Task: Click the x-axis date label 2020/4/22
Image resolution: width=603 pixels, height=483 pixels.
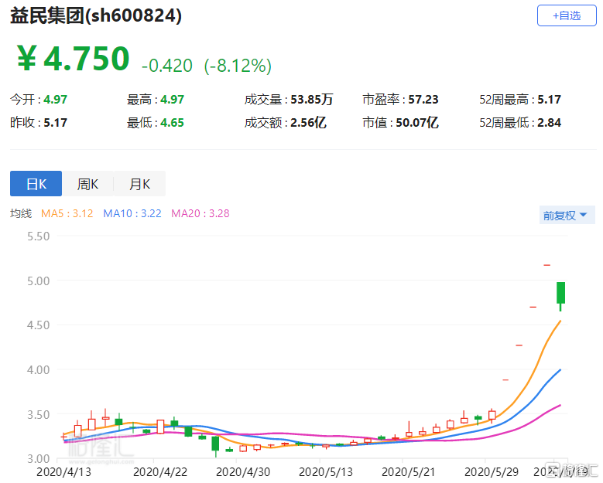Action: tap(160, 472)
